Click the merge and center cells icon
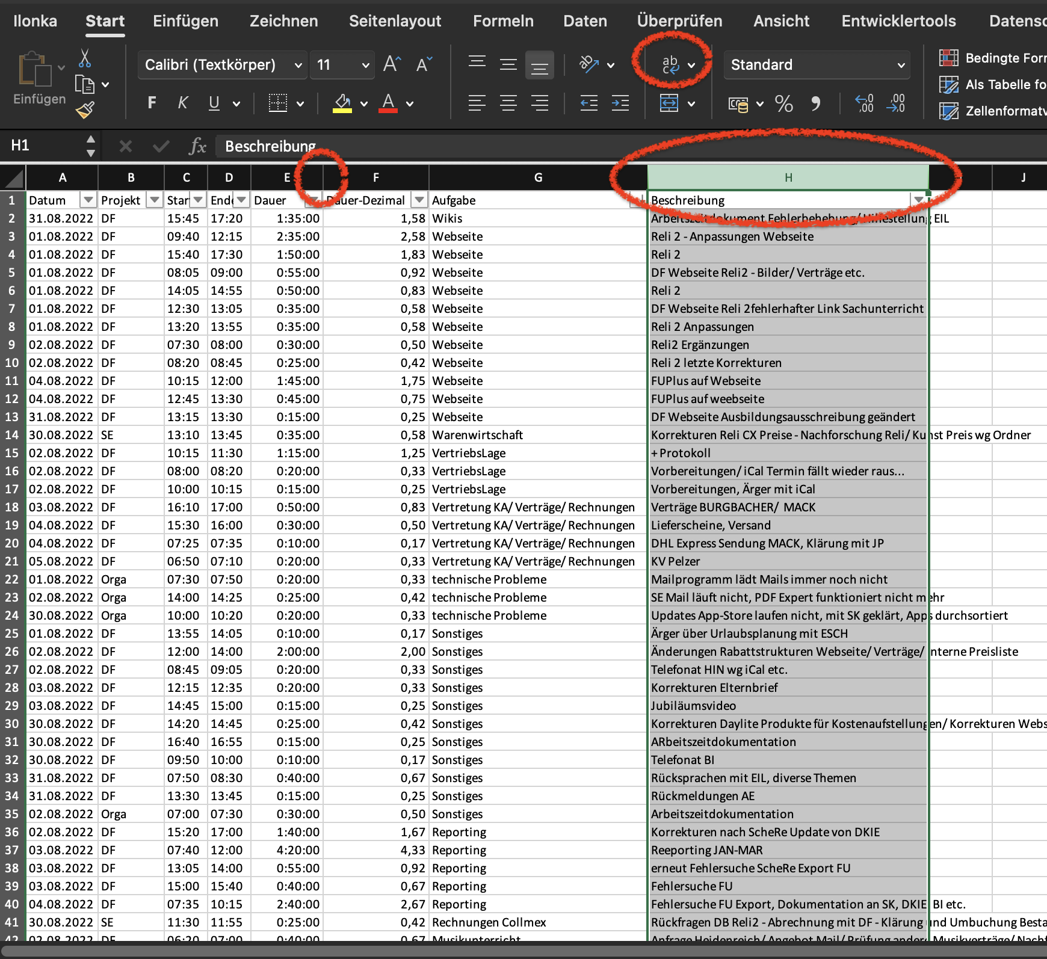Screen dimensions: 1047x959 (x=669, y=103)
